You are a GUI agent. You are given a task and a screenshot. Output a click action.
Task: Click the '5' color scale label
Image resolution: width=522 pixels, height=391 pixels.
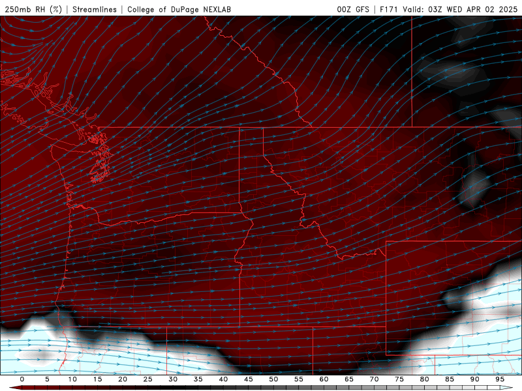pyautogui.click(x=47, y=379)
